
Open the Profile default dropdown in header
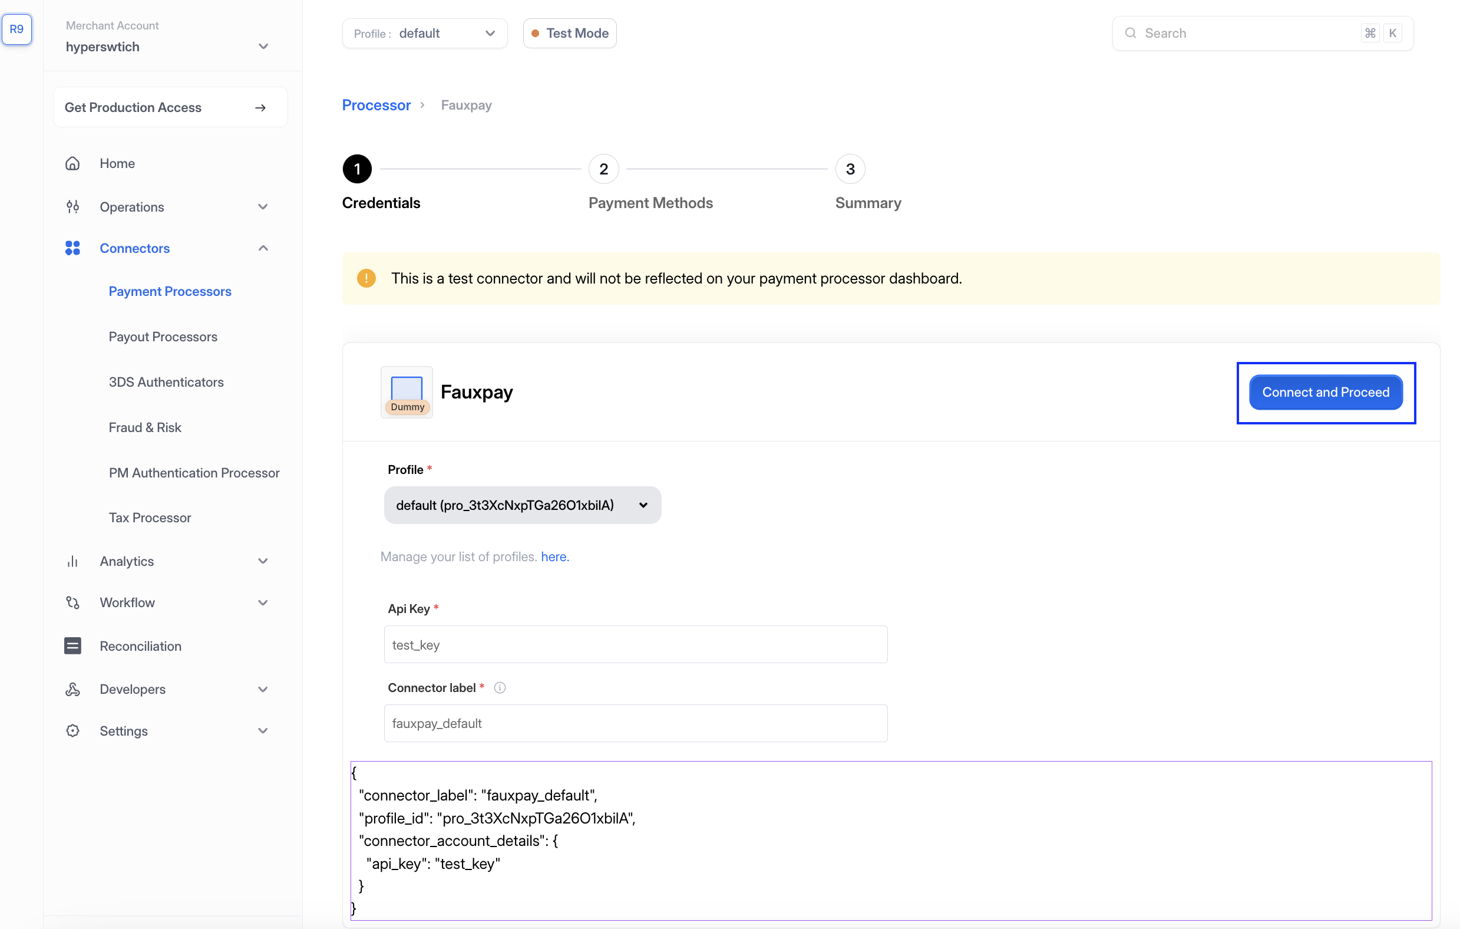[424, 34]
